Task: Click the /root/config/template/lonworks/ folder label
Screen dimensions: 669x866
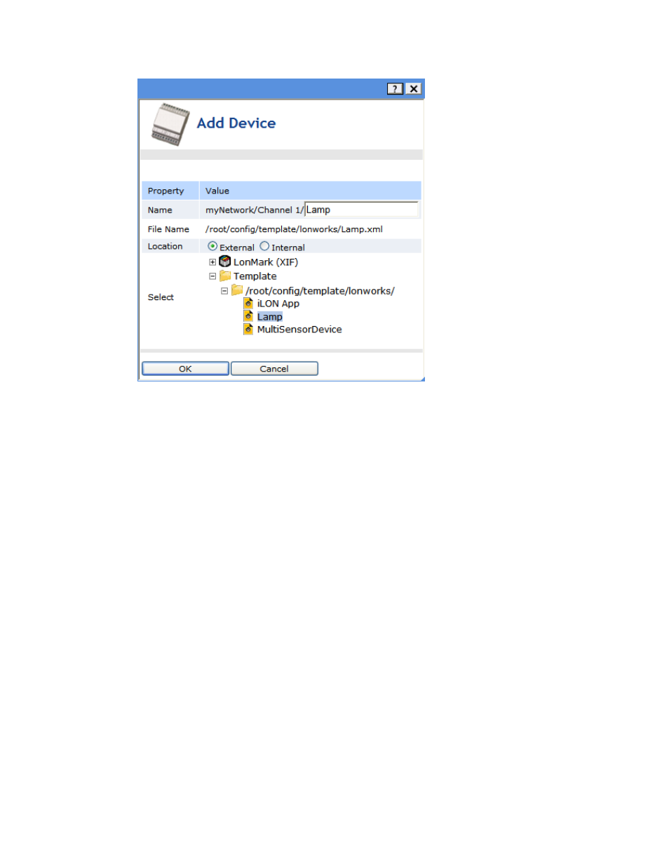Action: click(x=320, y=291)
